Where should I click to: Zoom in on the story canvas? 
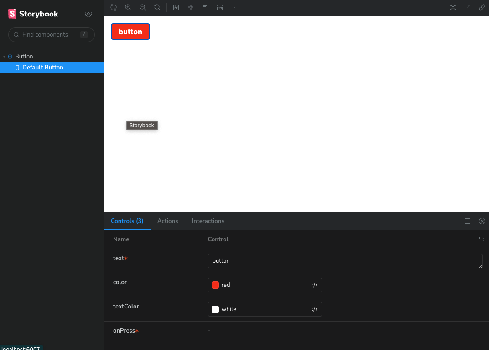(x=128, y=7)
